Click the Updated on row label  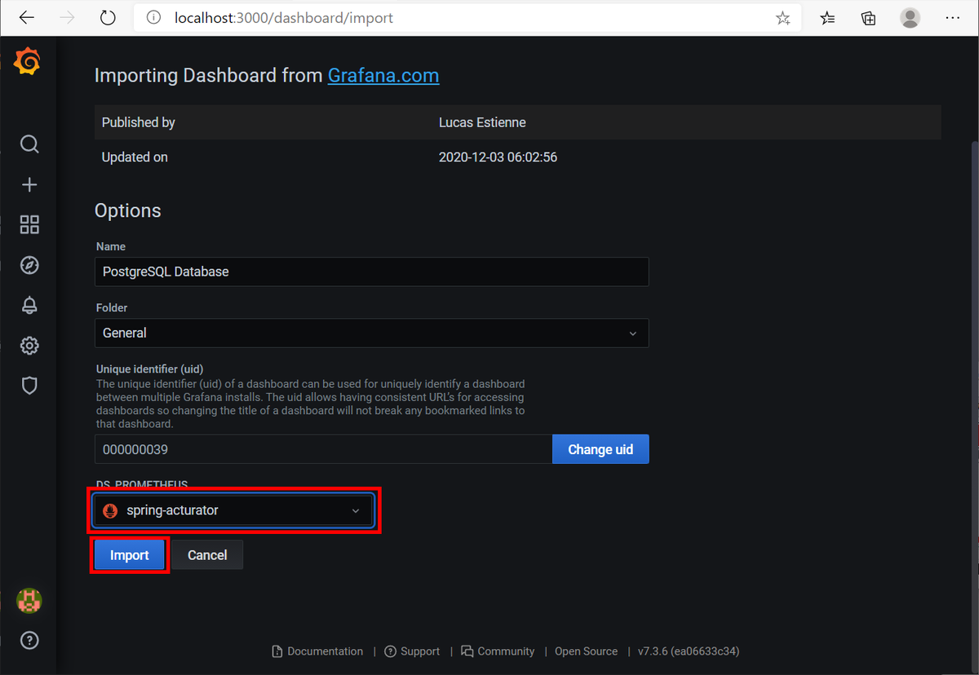[135, 157]
